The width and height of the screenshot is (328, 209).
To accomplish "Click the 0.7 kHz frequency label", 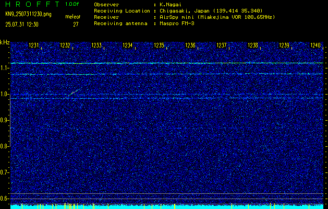I will (x=4, y=172).
